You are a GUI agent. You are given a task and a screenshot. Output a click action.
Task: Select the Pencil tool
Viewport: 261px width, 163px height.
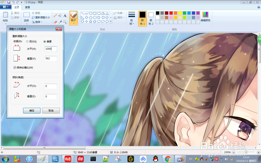click(x=55, y=16)
